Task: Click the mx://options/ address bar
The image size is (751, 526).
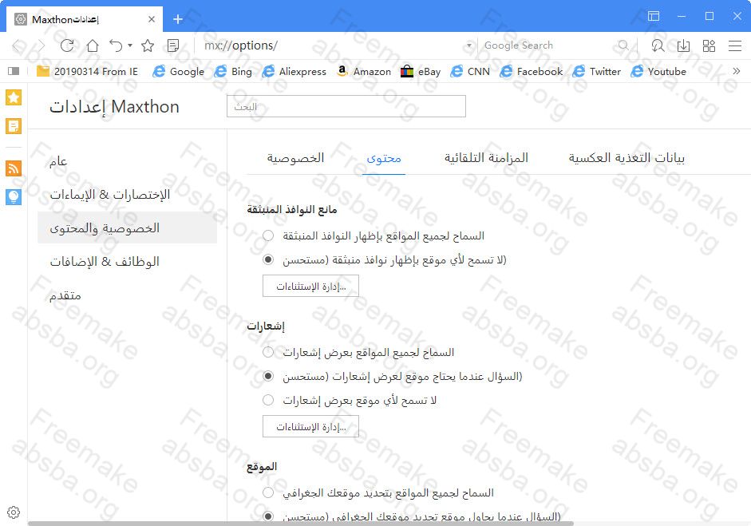Action: (330, 45)
